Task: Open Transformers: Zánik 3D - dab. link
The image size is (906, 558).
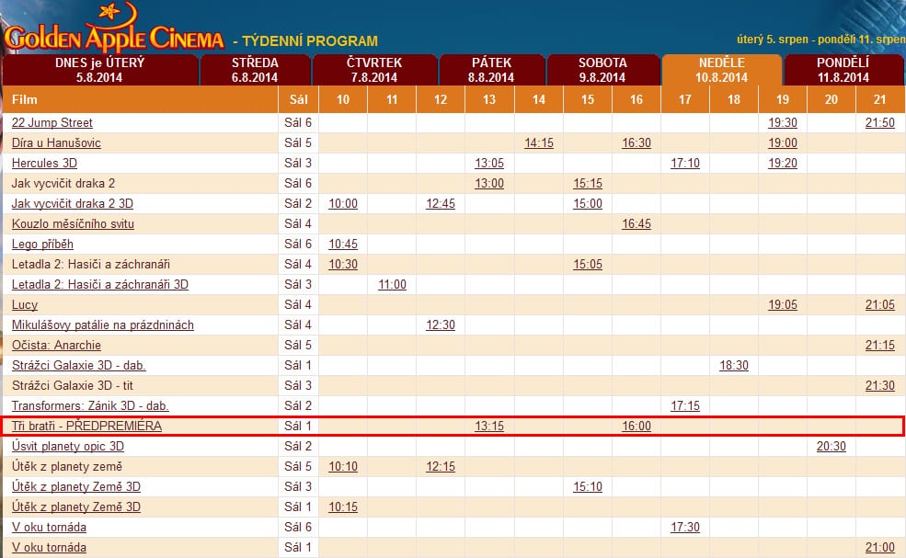Action: coord(90,406)
